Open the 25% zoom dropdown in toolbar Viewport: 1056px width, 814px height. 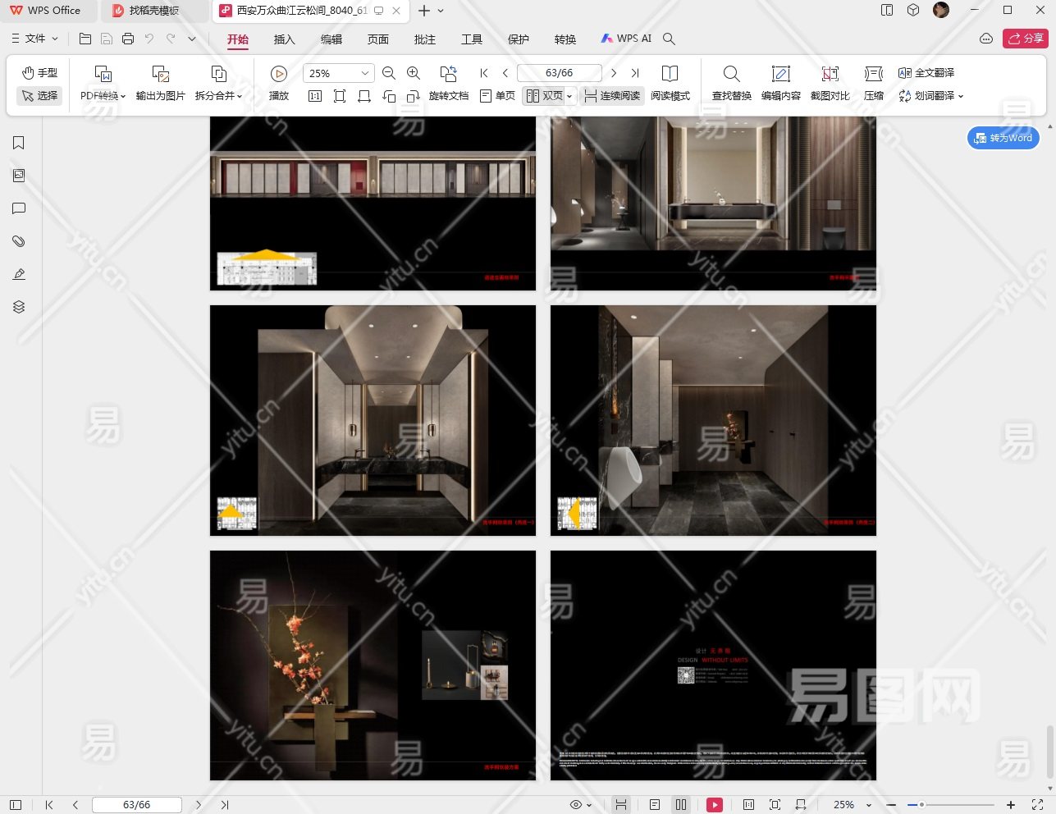364,73
